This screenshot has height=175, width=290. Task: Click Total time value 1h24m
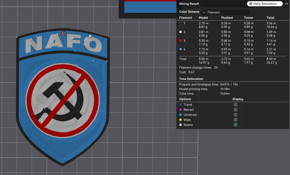point(225,94)
